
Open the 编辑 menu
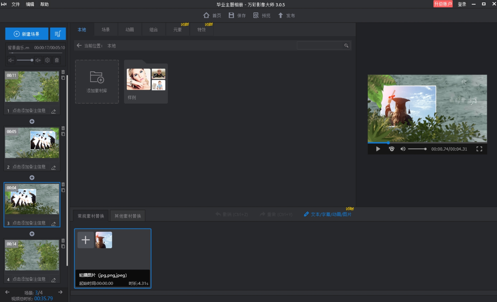point(30,4)
